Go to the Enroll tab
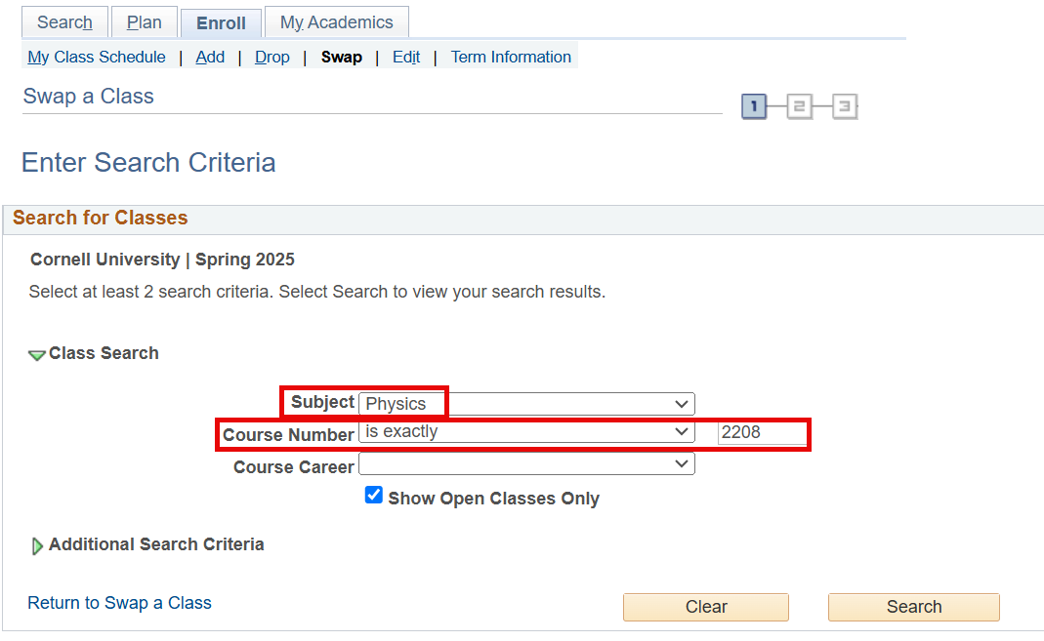 [221, 23]
